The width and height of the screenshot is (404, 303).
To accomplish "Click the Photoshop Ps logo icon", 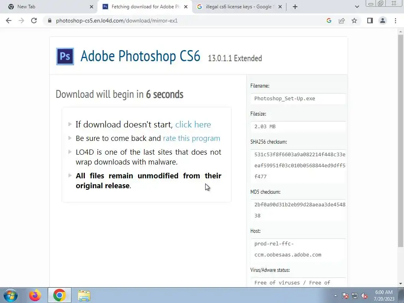I will [x=65, y=56].
